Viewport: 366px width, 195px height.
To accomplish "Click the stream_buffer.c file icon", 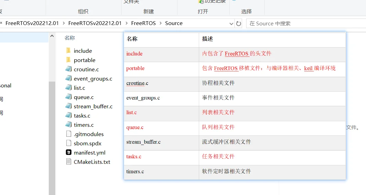I will pos(68,106).
